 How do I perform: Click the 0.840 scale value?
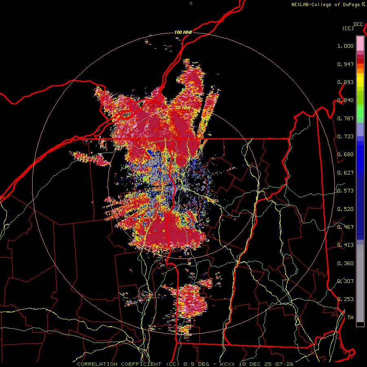pyautogui.click(x=345, y=100)
